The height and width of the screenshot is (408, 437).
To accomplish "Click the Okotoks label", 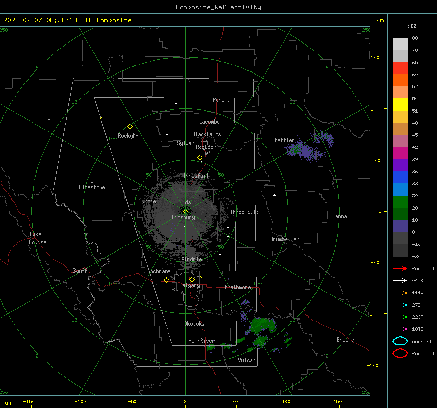I will tap(194, 324).
